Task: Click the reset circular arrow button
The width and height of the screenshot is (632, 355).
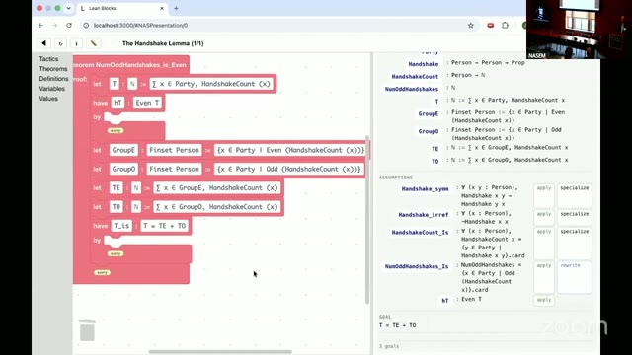Action: (x=60, y=43)
